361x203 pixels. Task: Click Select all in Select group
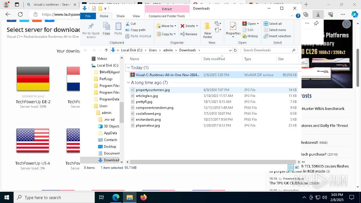click(x=273, y=24)
